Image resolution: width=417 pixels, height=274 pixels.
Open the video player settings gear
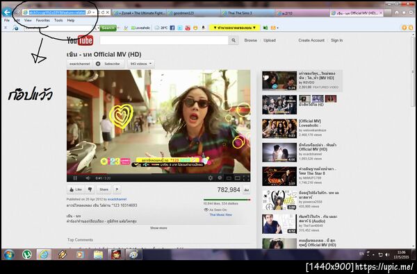click(211, 178)
